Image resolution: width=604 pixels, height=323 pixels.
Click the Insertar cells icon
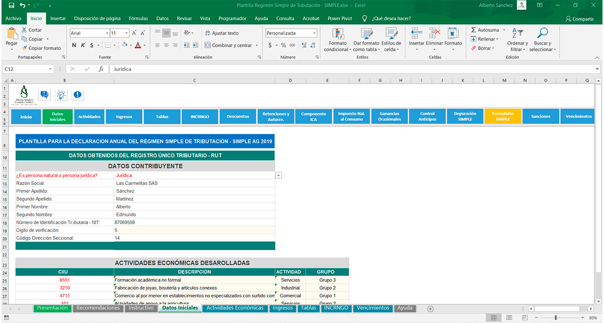click(x=417, y=33)
